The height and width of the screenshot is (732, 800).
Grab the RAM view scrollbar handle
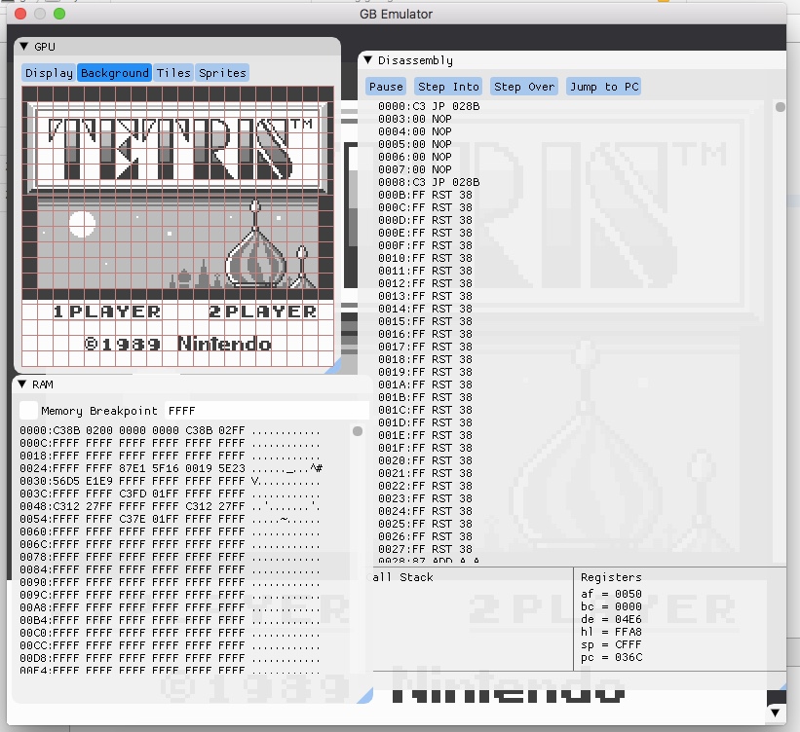click(x=358, y=431)
